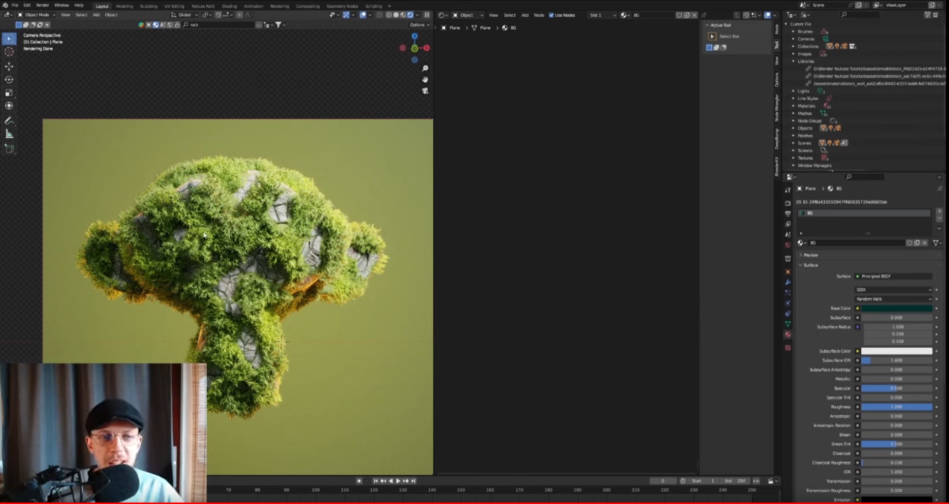Viewport: 949px width, 504px height.
Task: Click the red X axis on the gizmo
Action: click(x=426, y=48)
